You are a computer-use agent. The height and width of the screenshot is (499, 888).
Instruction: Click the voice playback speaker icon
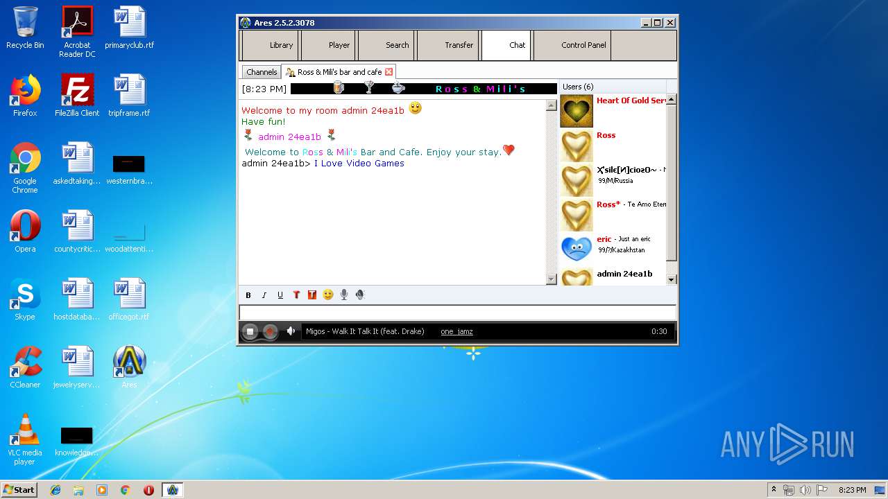coord(360,295)
